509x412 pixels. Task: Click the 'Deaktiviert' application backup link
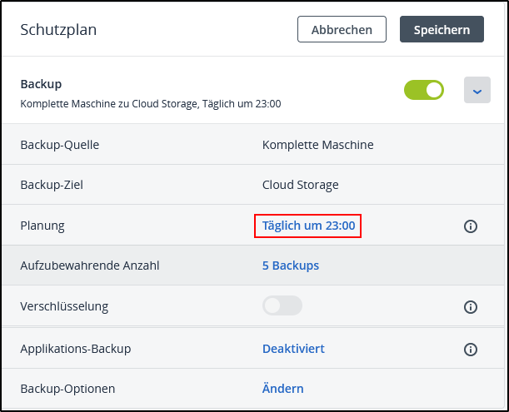(x=293, y=349)
